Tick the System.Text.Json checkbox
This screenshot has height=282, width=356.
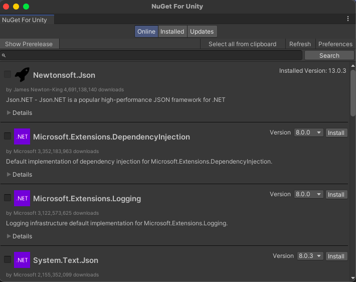(x=8, y=259)
